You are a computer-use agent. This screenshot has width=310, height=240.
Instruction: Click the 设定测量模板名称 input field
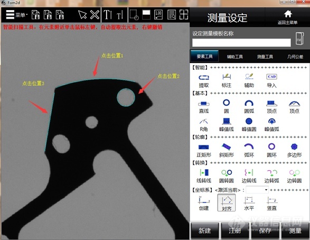tap(241, 42)
